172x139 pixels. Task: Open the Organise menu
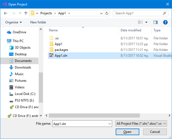13,22
